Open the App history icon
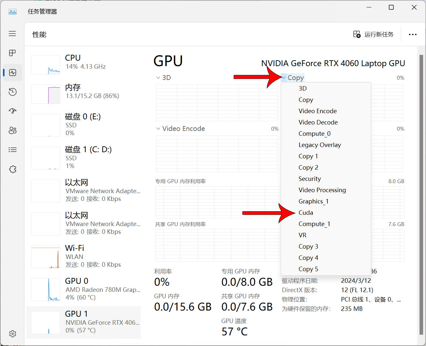The height and width of the screenshot is (346, 426). [x=12, y=92]
